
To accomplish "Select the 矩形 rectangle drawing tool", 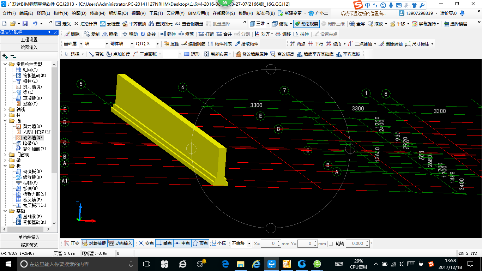I will pos(192,54).
